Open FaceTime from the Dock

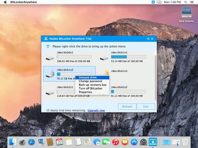(106, 142)
